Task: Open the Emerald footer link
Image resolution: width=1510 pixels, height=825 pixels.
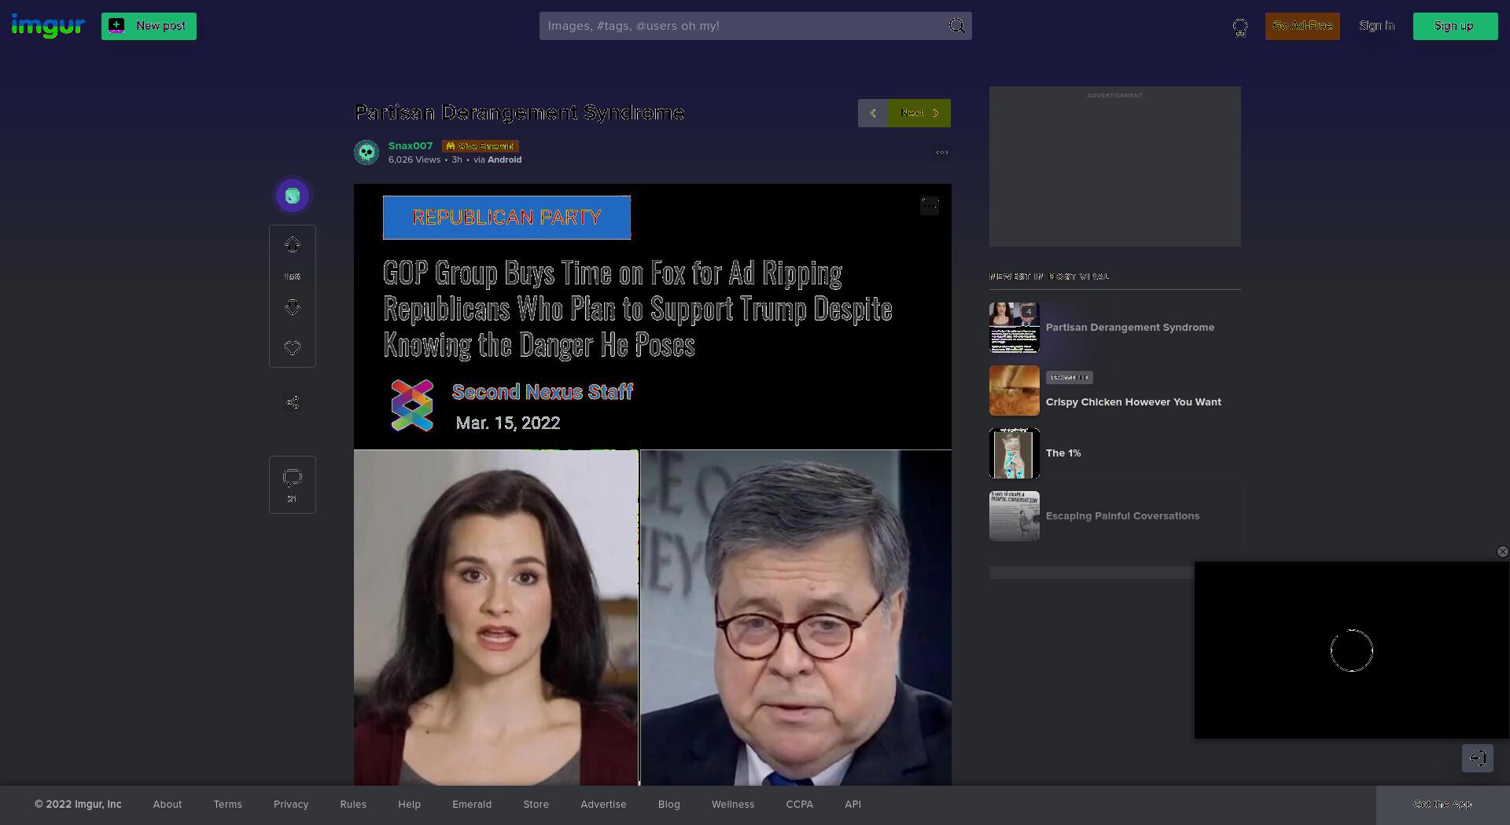Action: point(472,805)
